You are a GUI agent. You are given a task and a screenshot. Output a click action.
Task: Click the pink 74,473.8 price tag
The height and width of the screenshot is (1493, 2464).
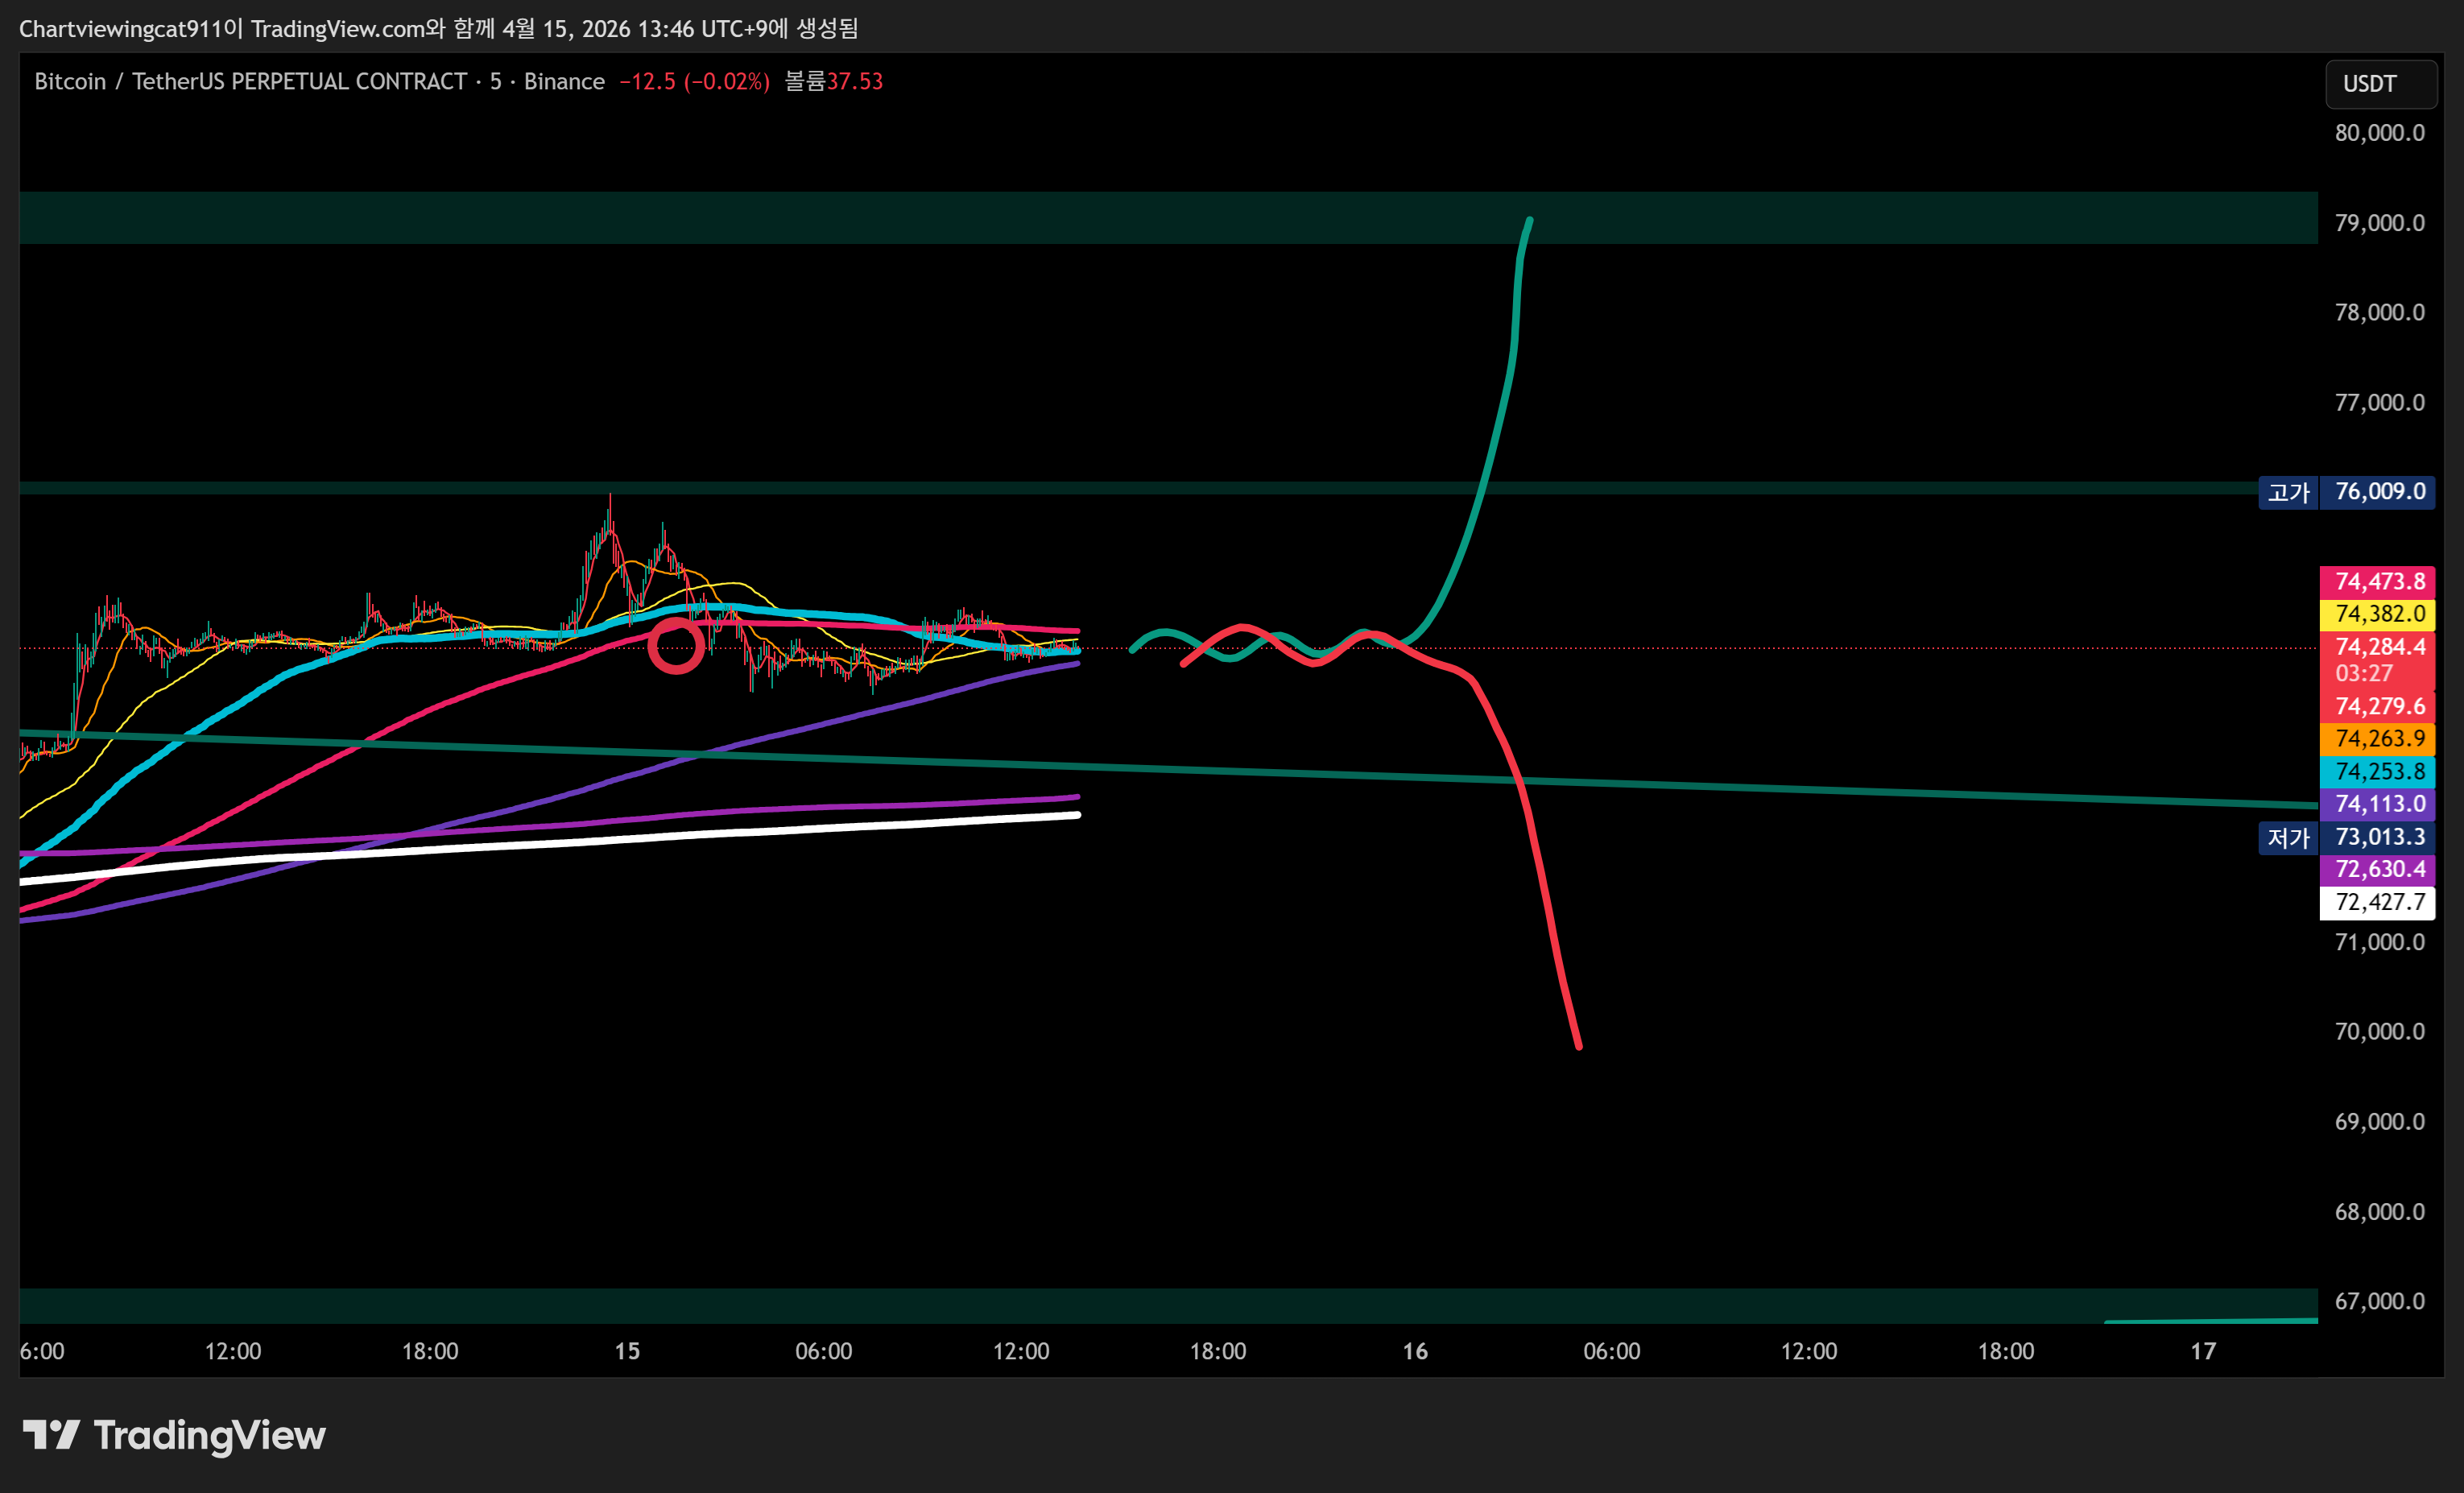point(2378,581)
